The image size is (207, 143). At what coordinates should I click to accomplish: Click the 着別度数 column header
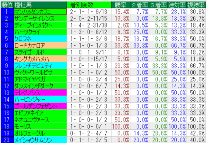89,5
